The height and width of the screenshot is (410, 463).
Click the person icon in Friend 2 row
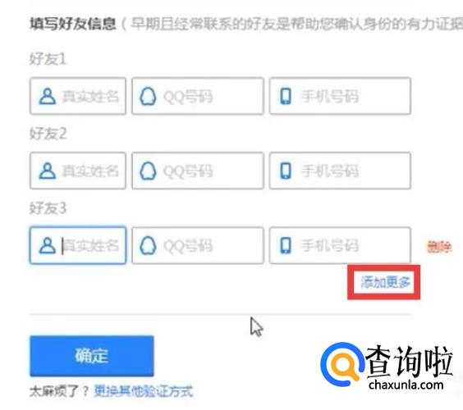click(x=48, y=171)
